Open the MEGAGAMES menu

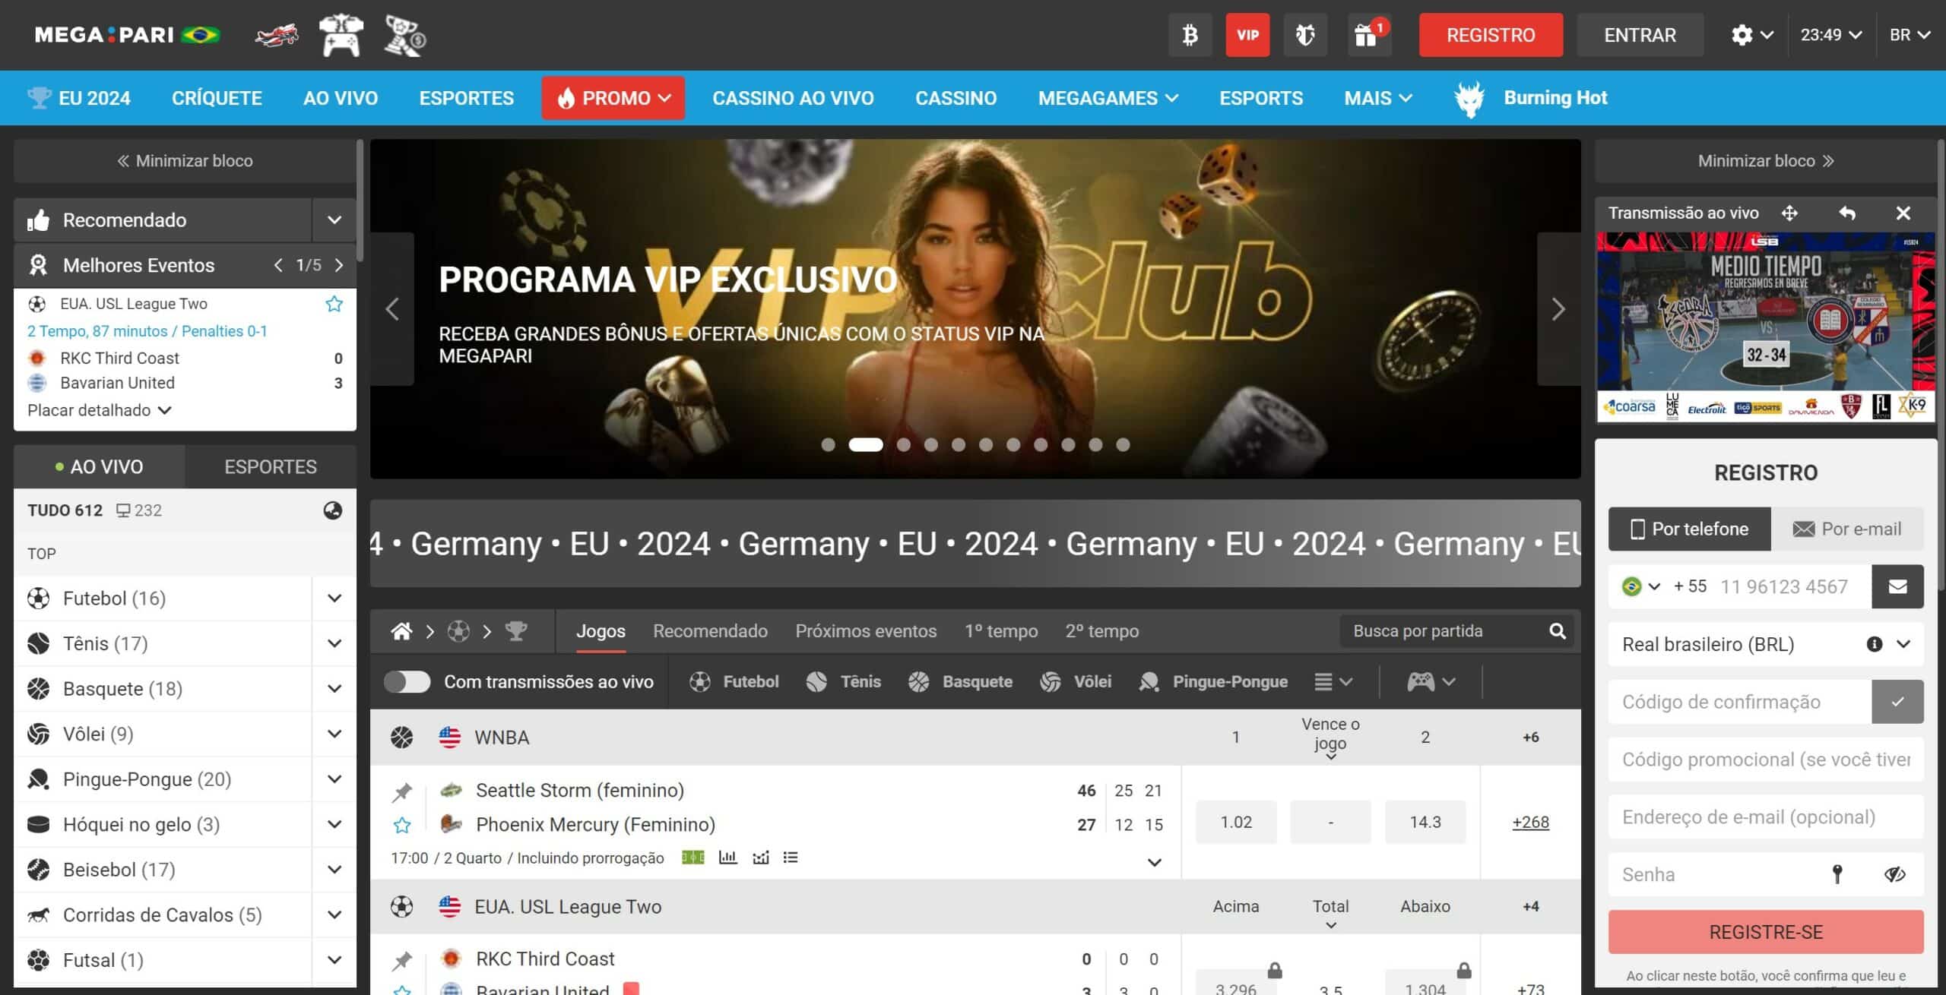pyautogui.click(x=1108, y=98)
